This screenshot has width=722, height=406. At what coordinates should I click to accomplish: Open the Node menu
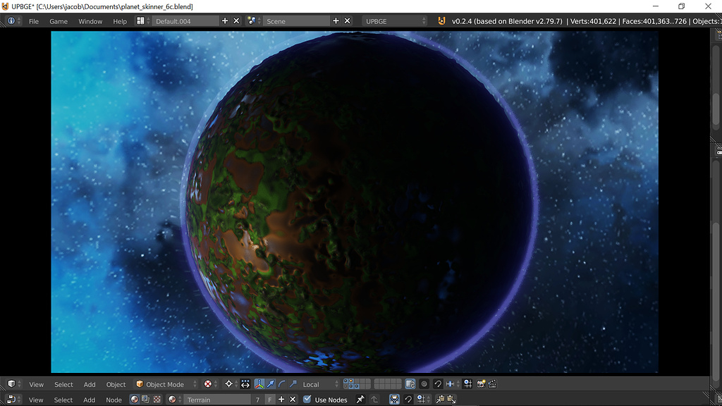click(114, 400)
